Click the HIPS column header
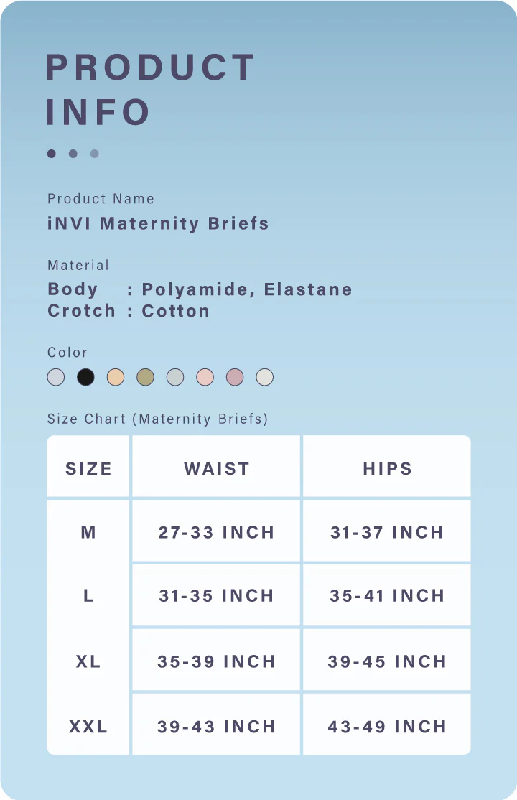The height and width of the screenshot is (800, 517). pyautogui.click(x=387, y=469)
